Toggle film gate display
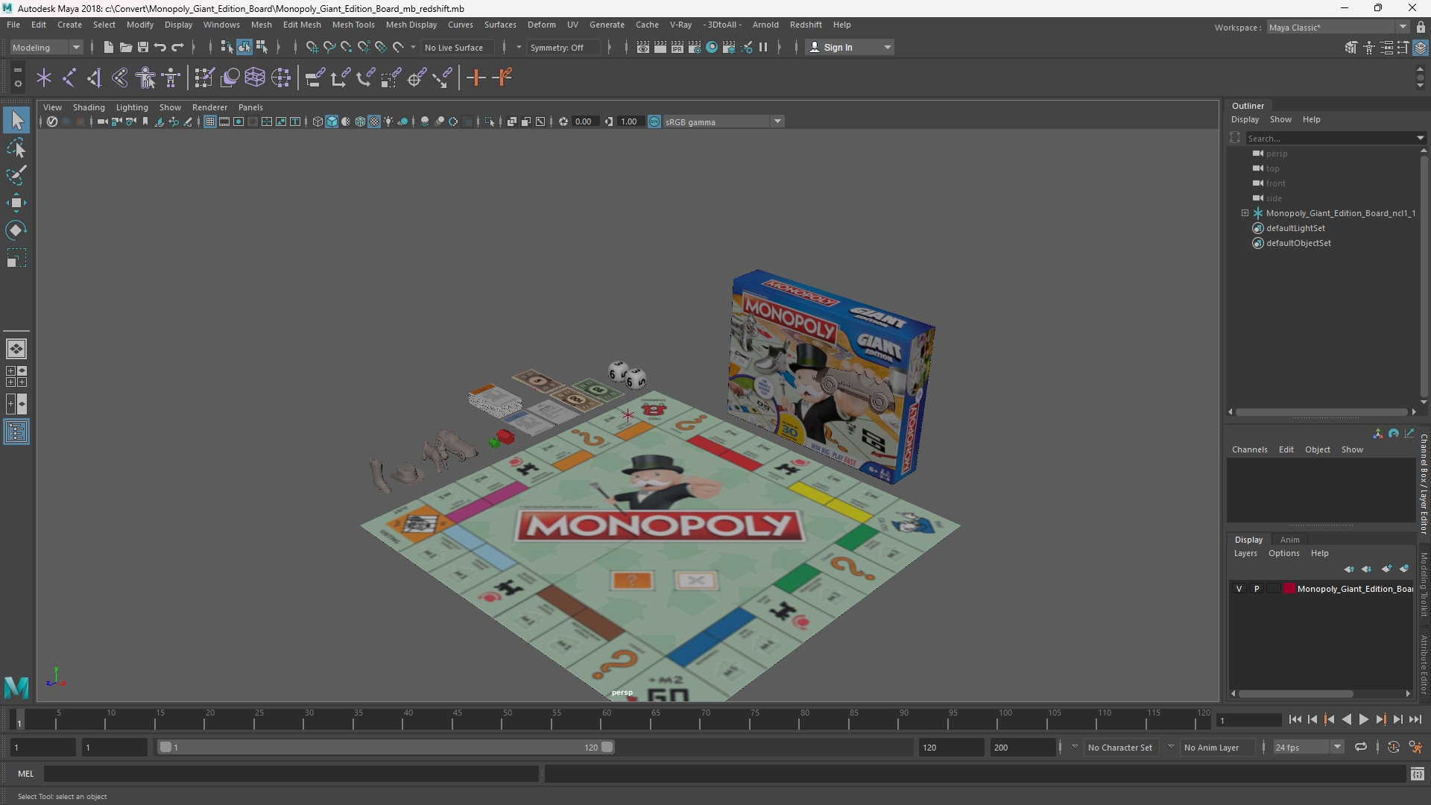 [x=224, y=121]
